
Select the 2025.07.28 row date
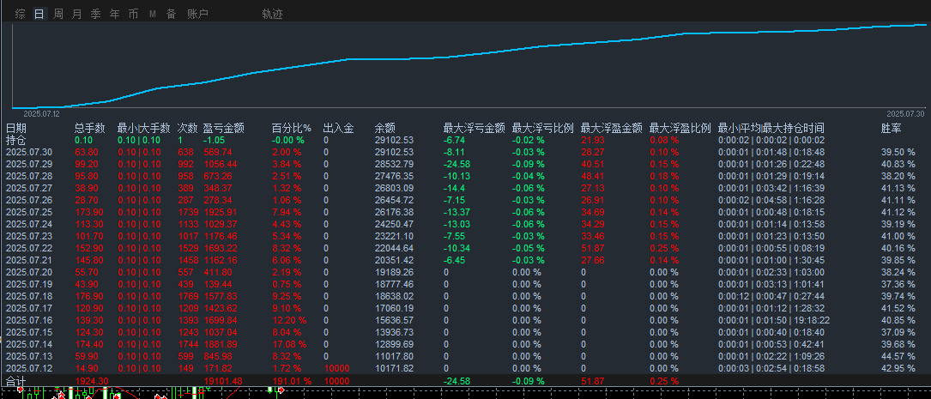coord(29,177)
